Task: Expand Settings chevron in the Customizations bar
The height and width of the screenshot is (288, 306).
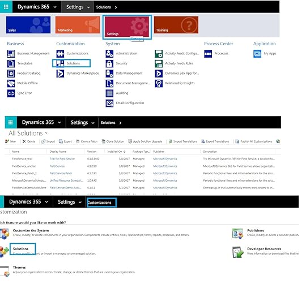Action: click(x=80, y=202)
